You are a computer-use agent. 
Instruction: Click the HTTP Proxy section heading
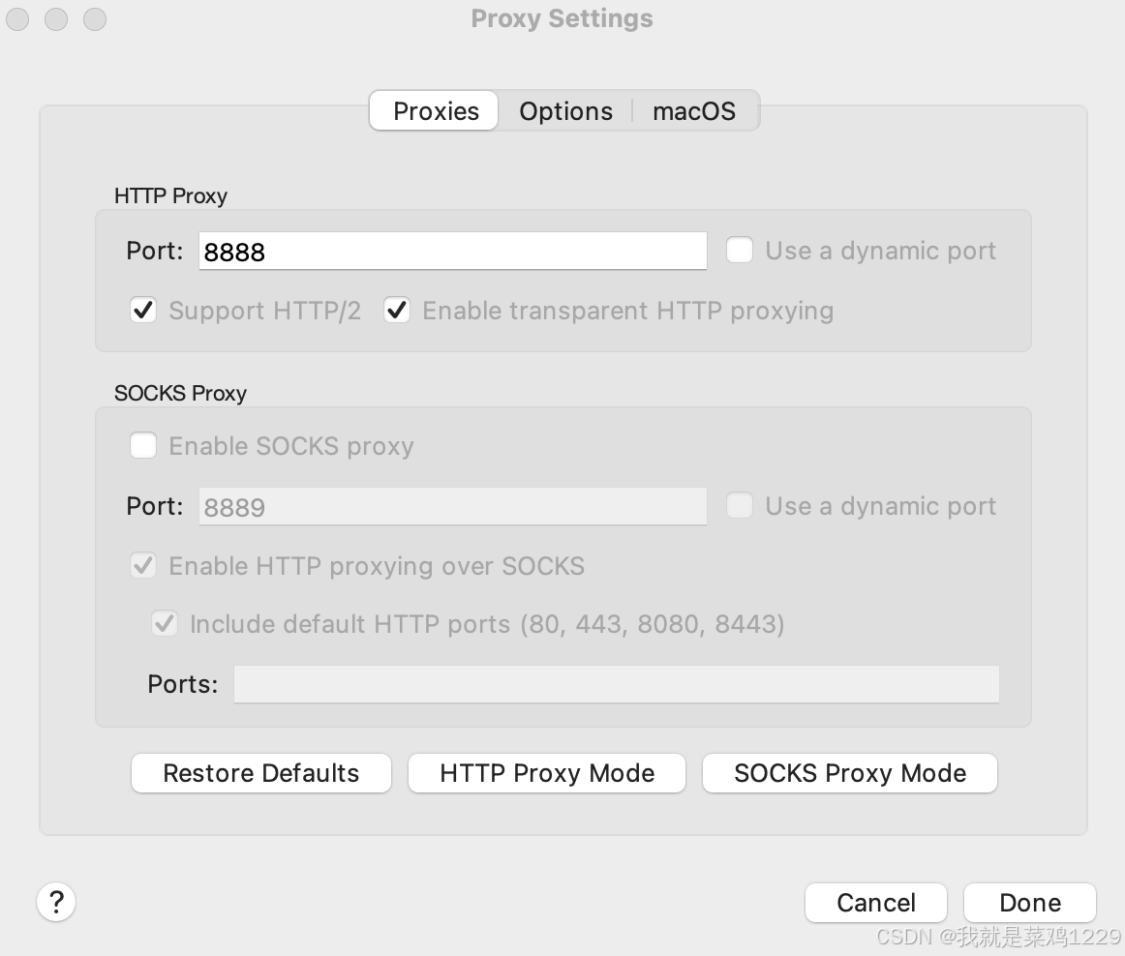170,195
